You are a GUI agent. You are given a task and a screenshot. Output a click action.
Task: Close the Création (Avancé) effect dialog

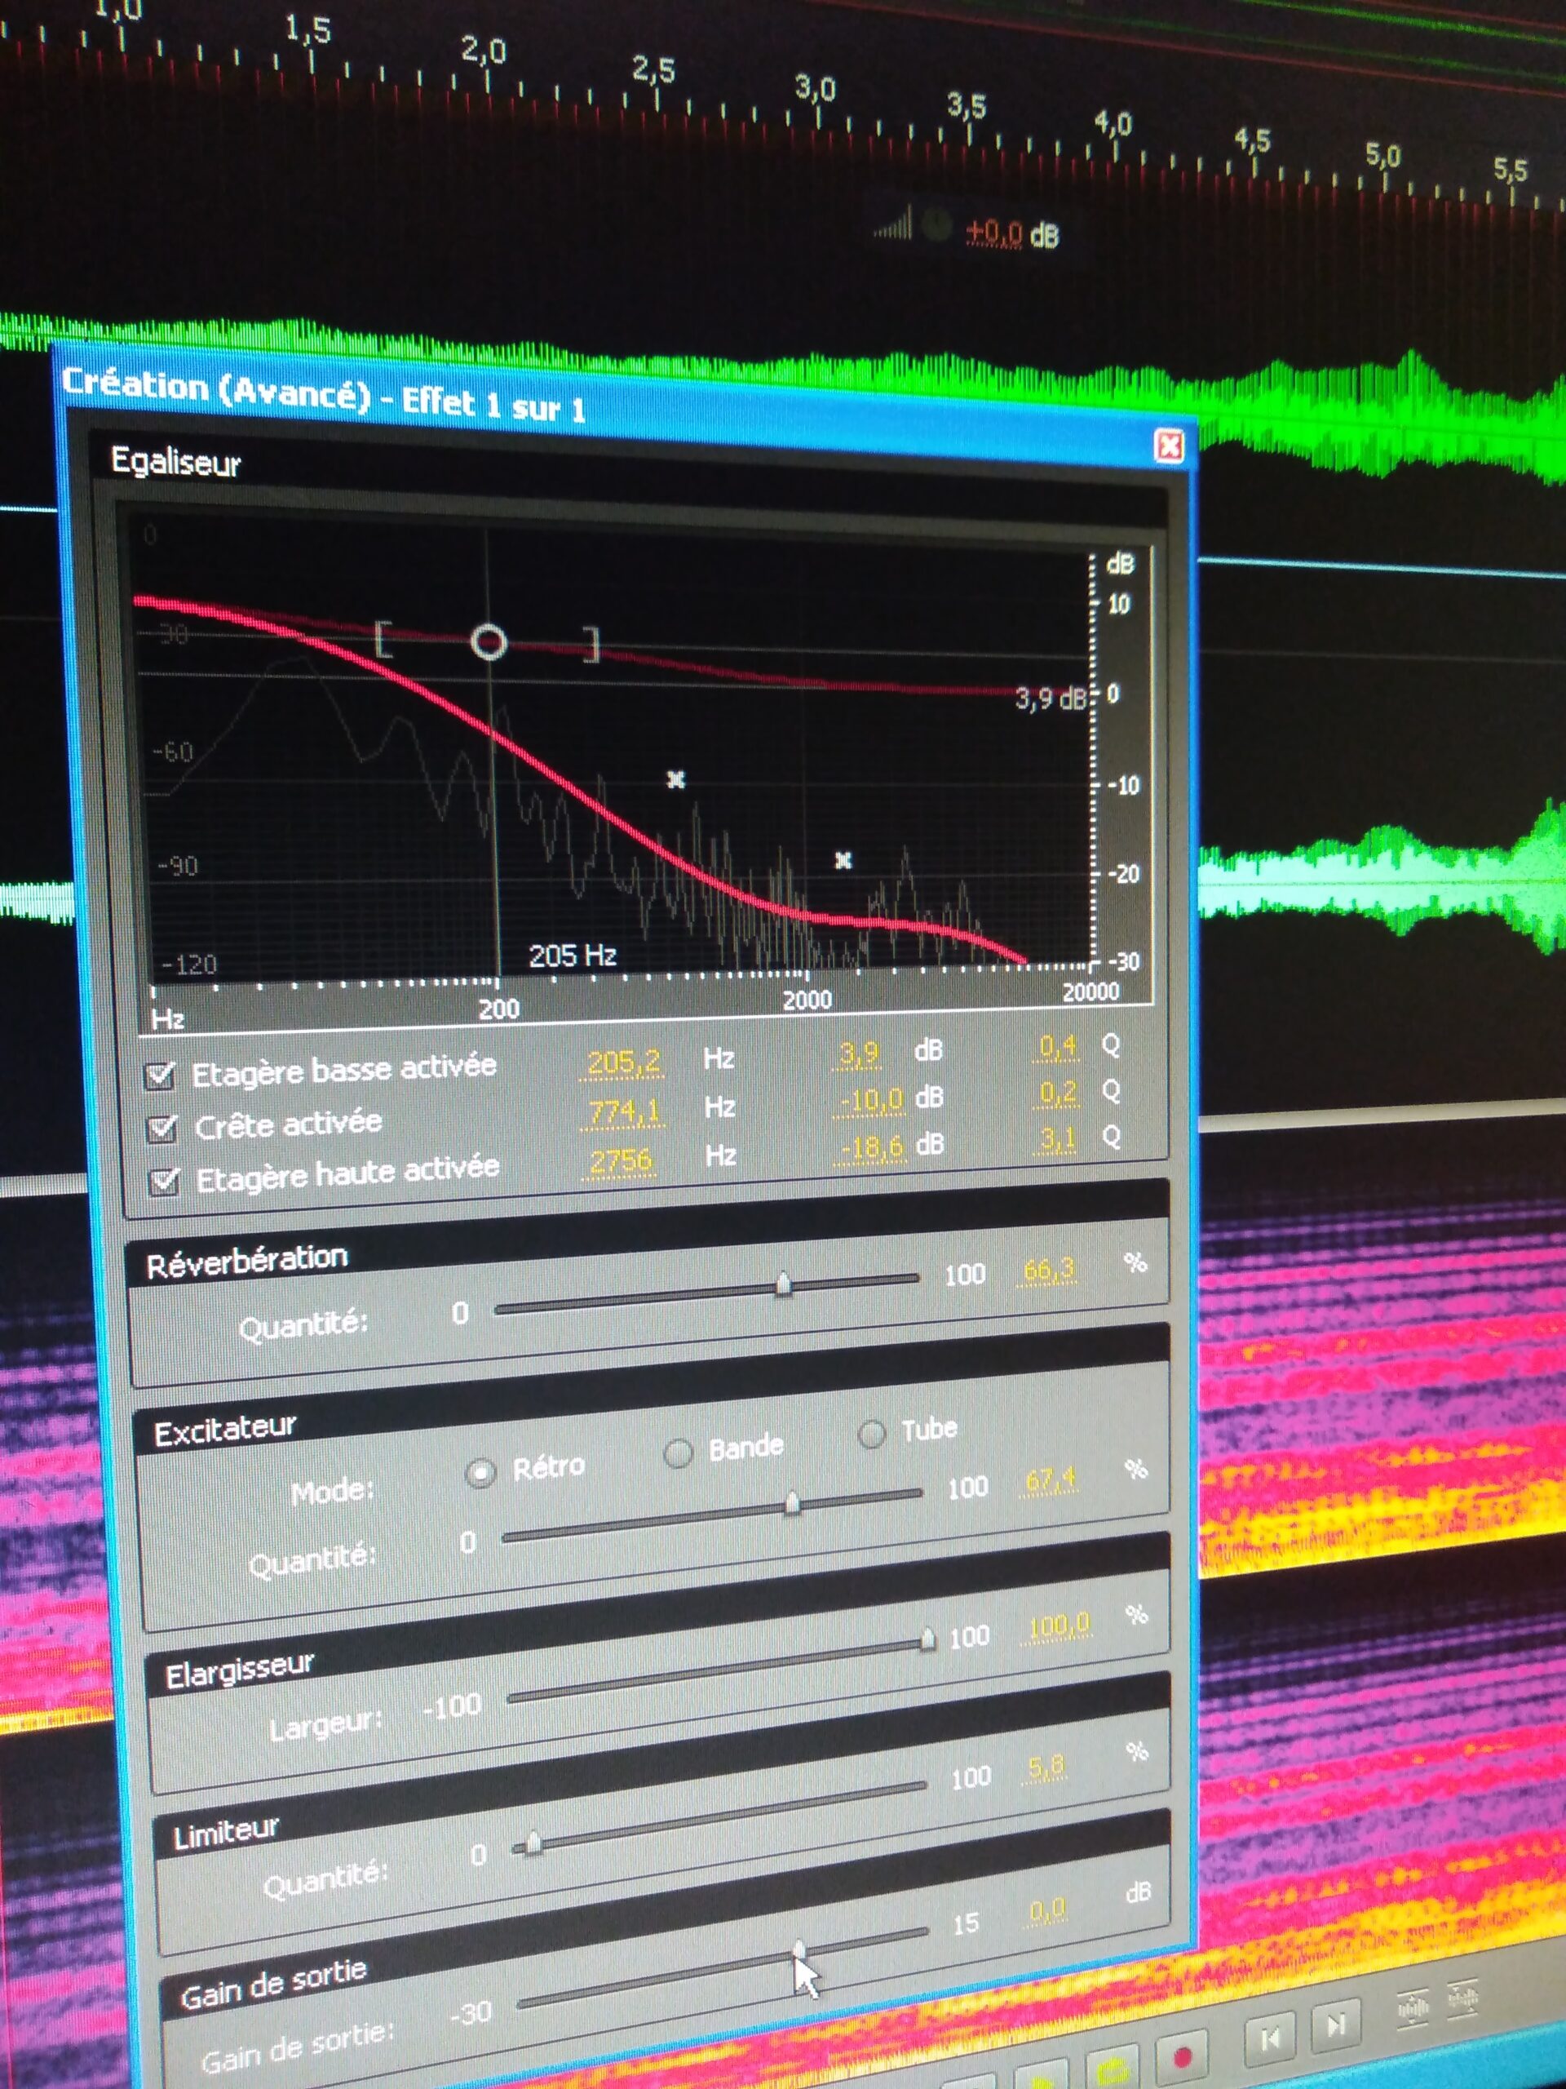tap(1169, 445)
